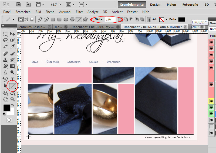Launch Adobe Bridge from the top bar
This screenshot has height=153, width=216.
tap(18, 5)
